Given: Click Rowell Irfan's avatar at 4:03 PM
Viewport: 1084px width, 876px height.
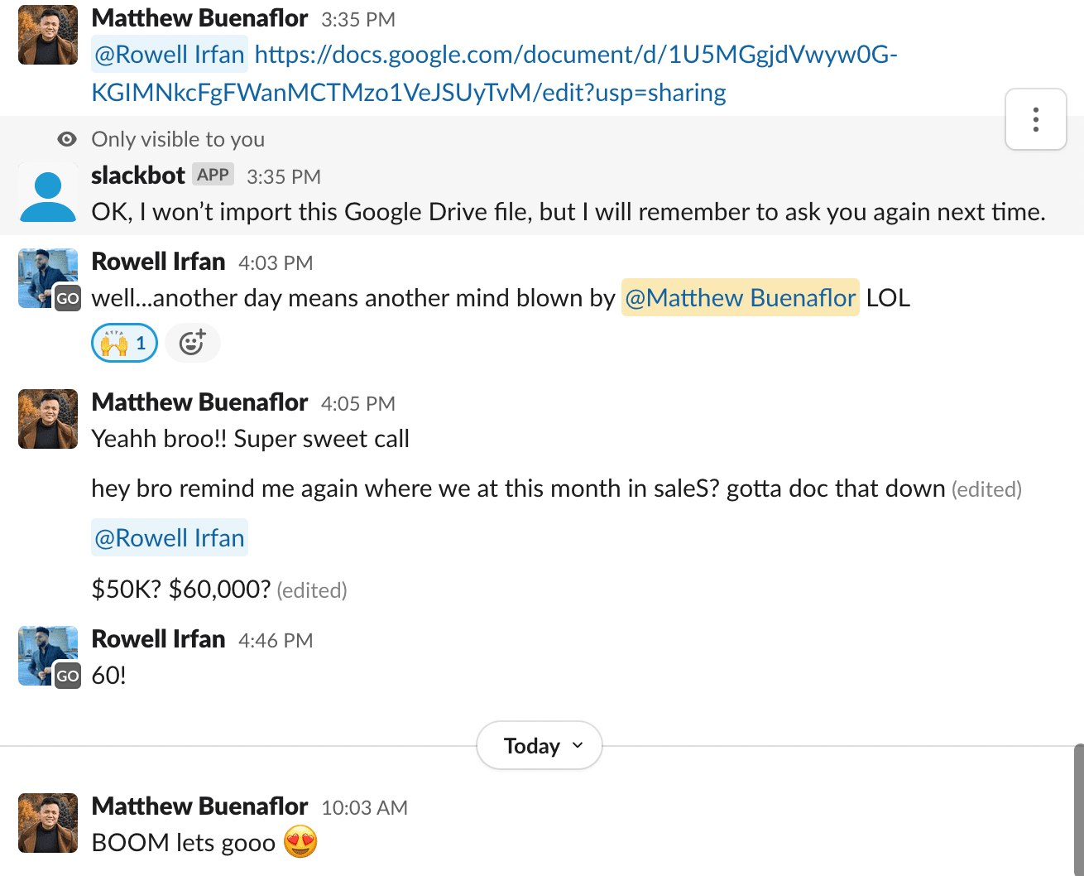Looking at the screenshot, I should coord(48,279).
